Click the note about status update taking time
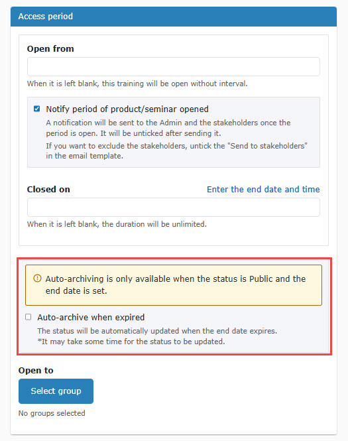 pos(131,342)
